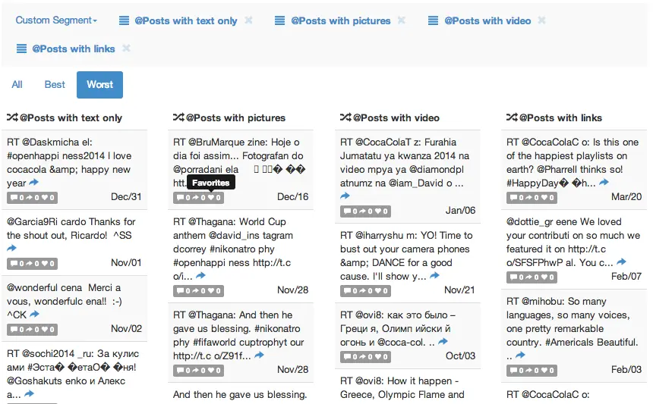Click the Posts with pictures segment label

click(x=340, y=20)
